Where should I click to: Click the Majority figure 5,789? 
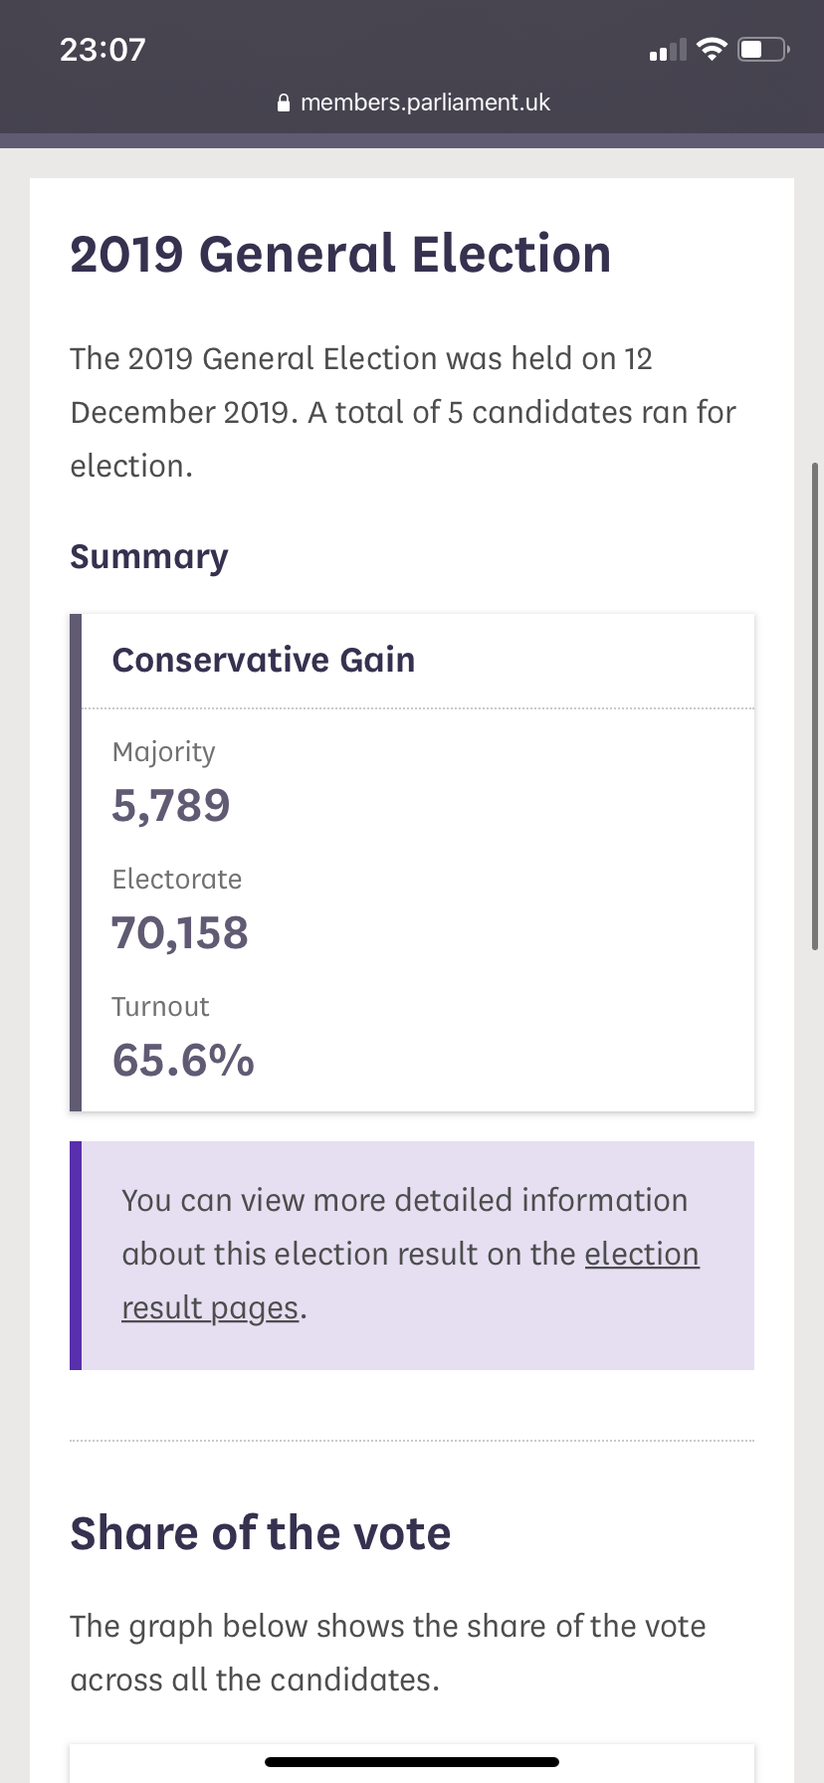coord(171,805)
